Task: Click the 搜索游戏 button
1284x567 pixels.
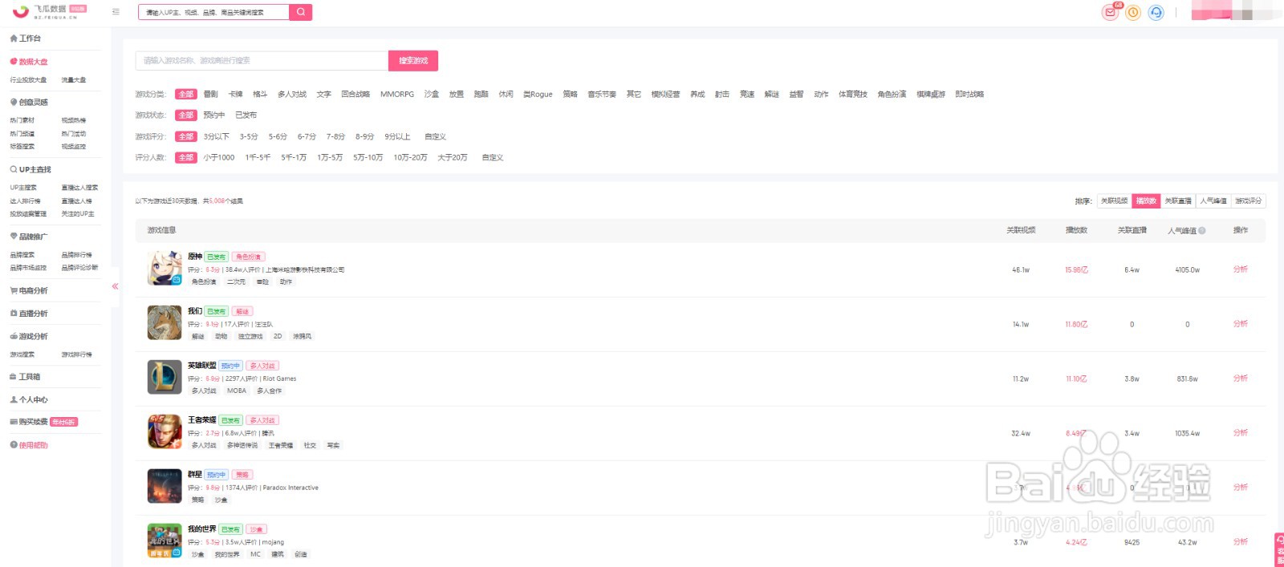Action: point(413,61)
